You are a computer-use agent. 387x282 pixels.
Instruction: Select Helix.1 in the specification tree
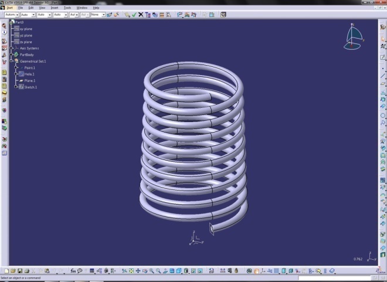(29, 74)
